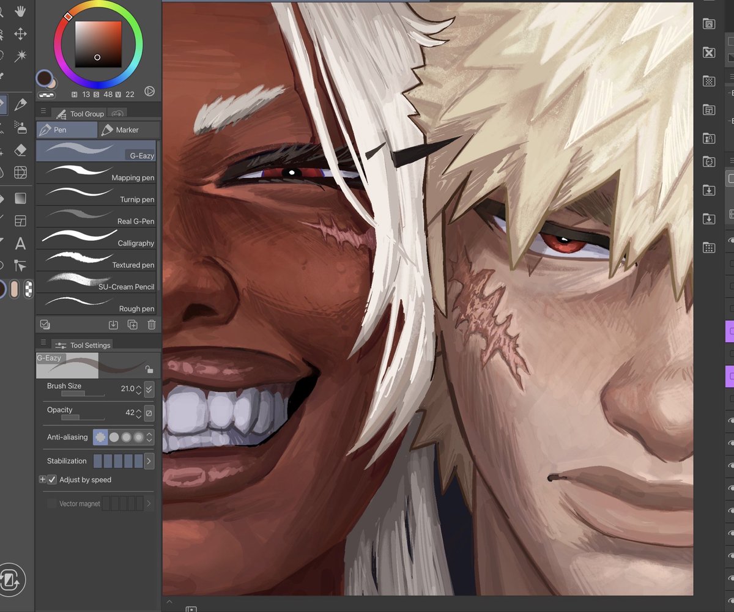
Task: Switch to the Pen sub tool tab
Action: (x=67, y=130)
